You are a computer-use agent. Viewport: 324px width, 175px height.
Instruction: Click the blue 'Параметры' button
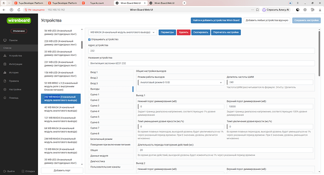tap(167, 32)
